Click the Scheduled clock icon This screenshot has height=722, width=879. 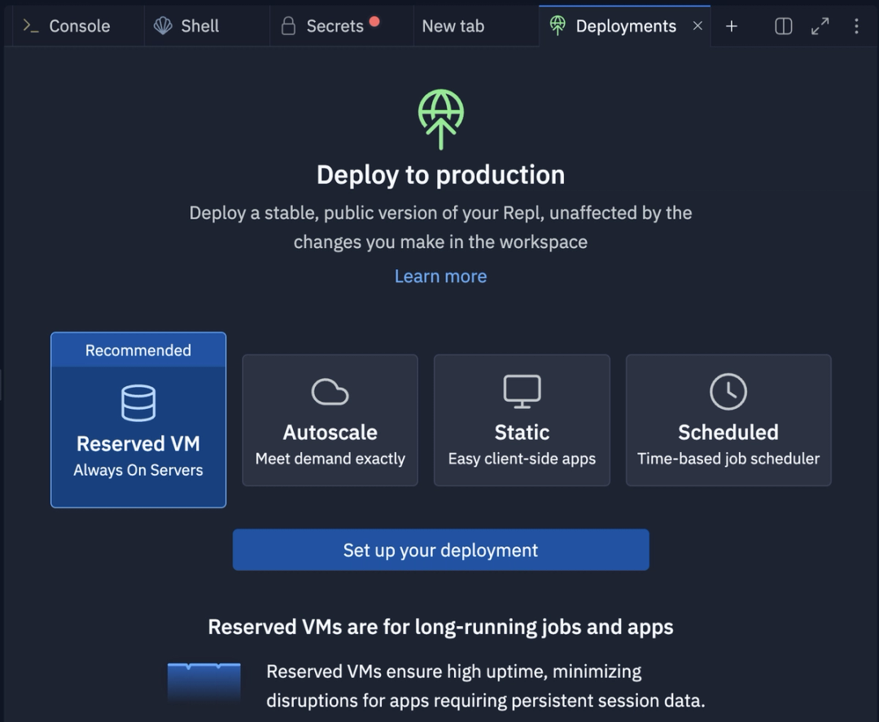coord(728,390)
